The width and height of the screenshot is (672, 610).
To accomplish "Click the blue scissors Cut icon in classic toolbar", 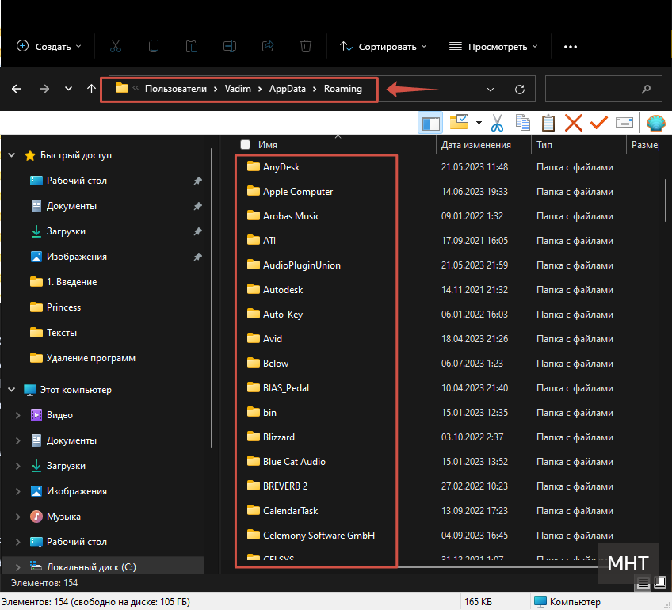I will point(497,123).
